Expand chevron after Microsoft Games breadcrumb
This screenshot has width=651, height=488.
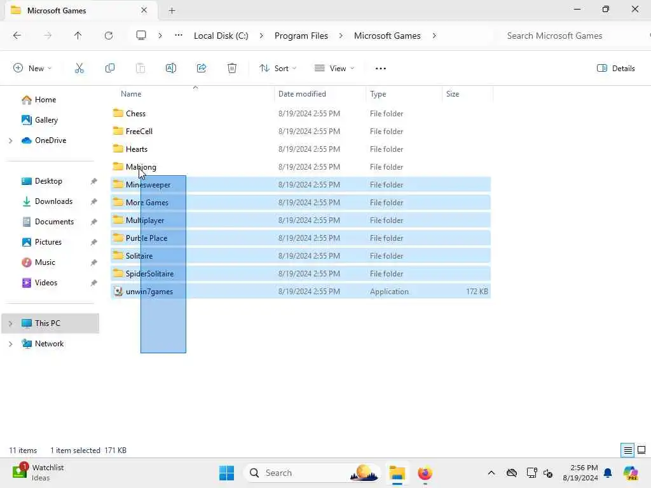point(434,36)
